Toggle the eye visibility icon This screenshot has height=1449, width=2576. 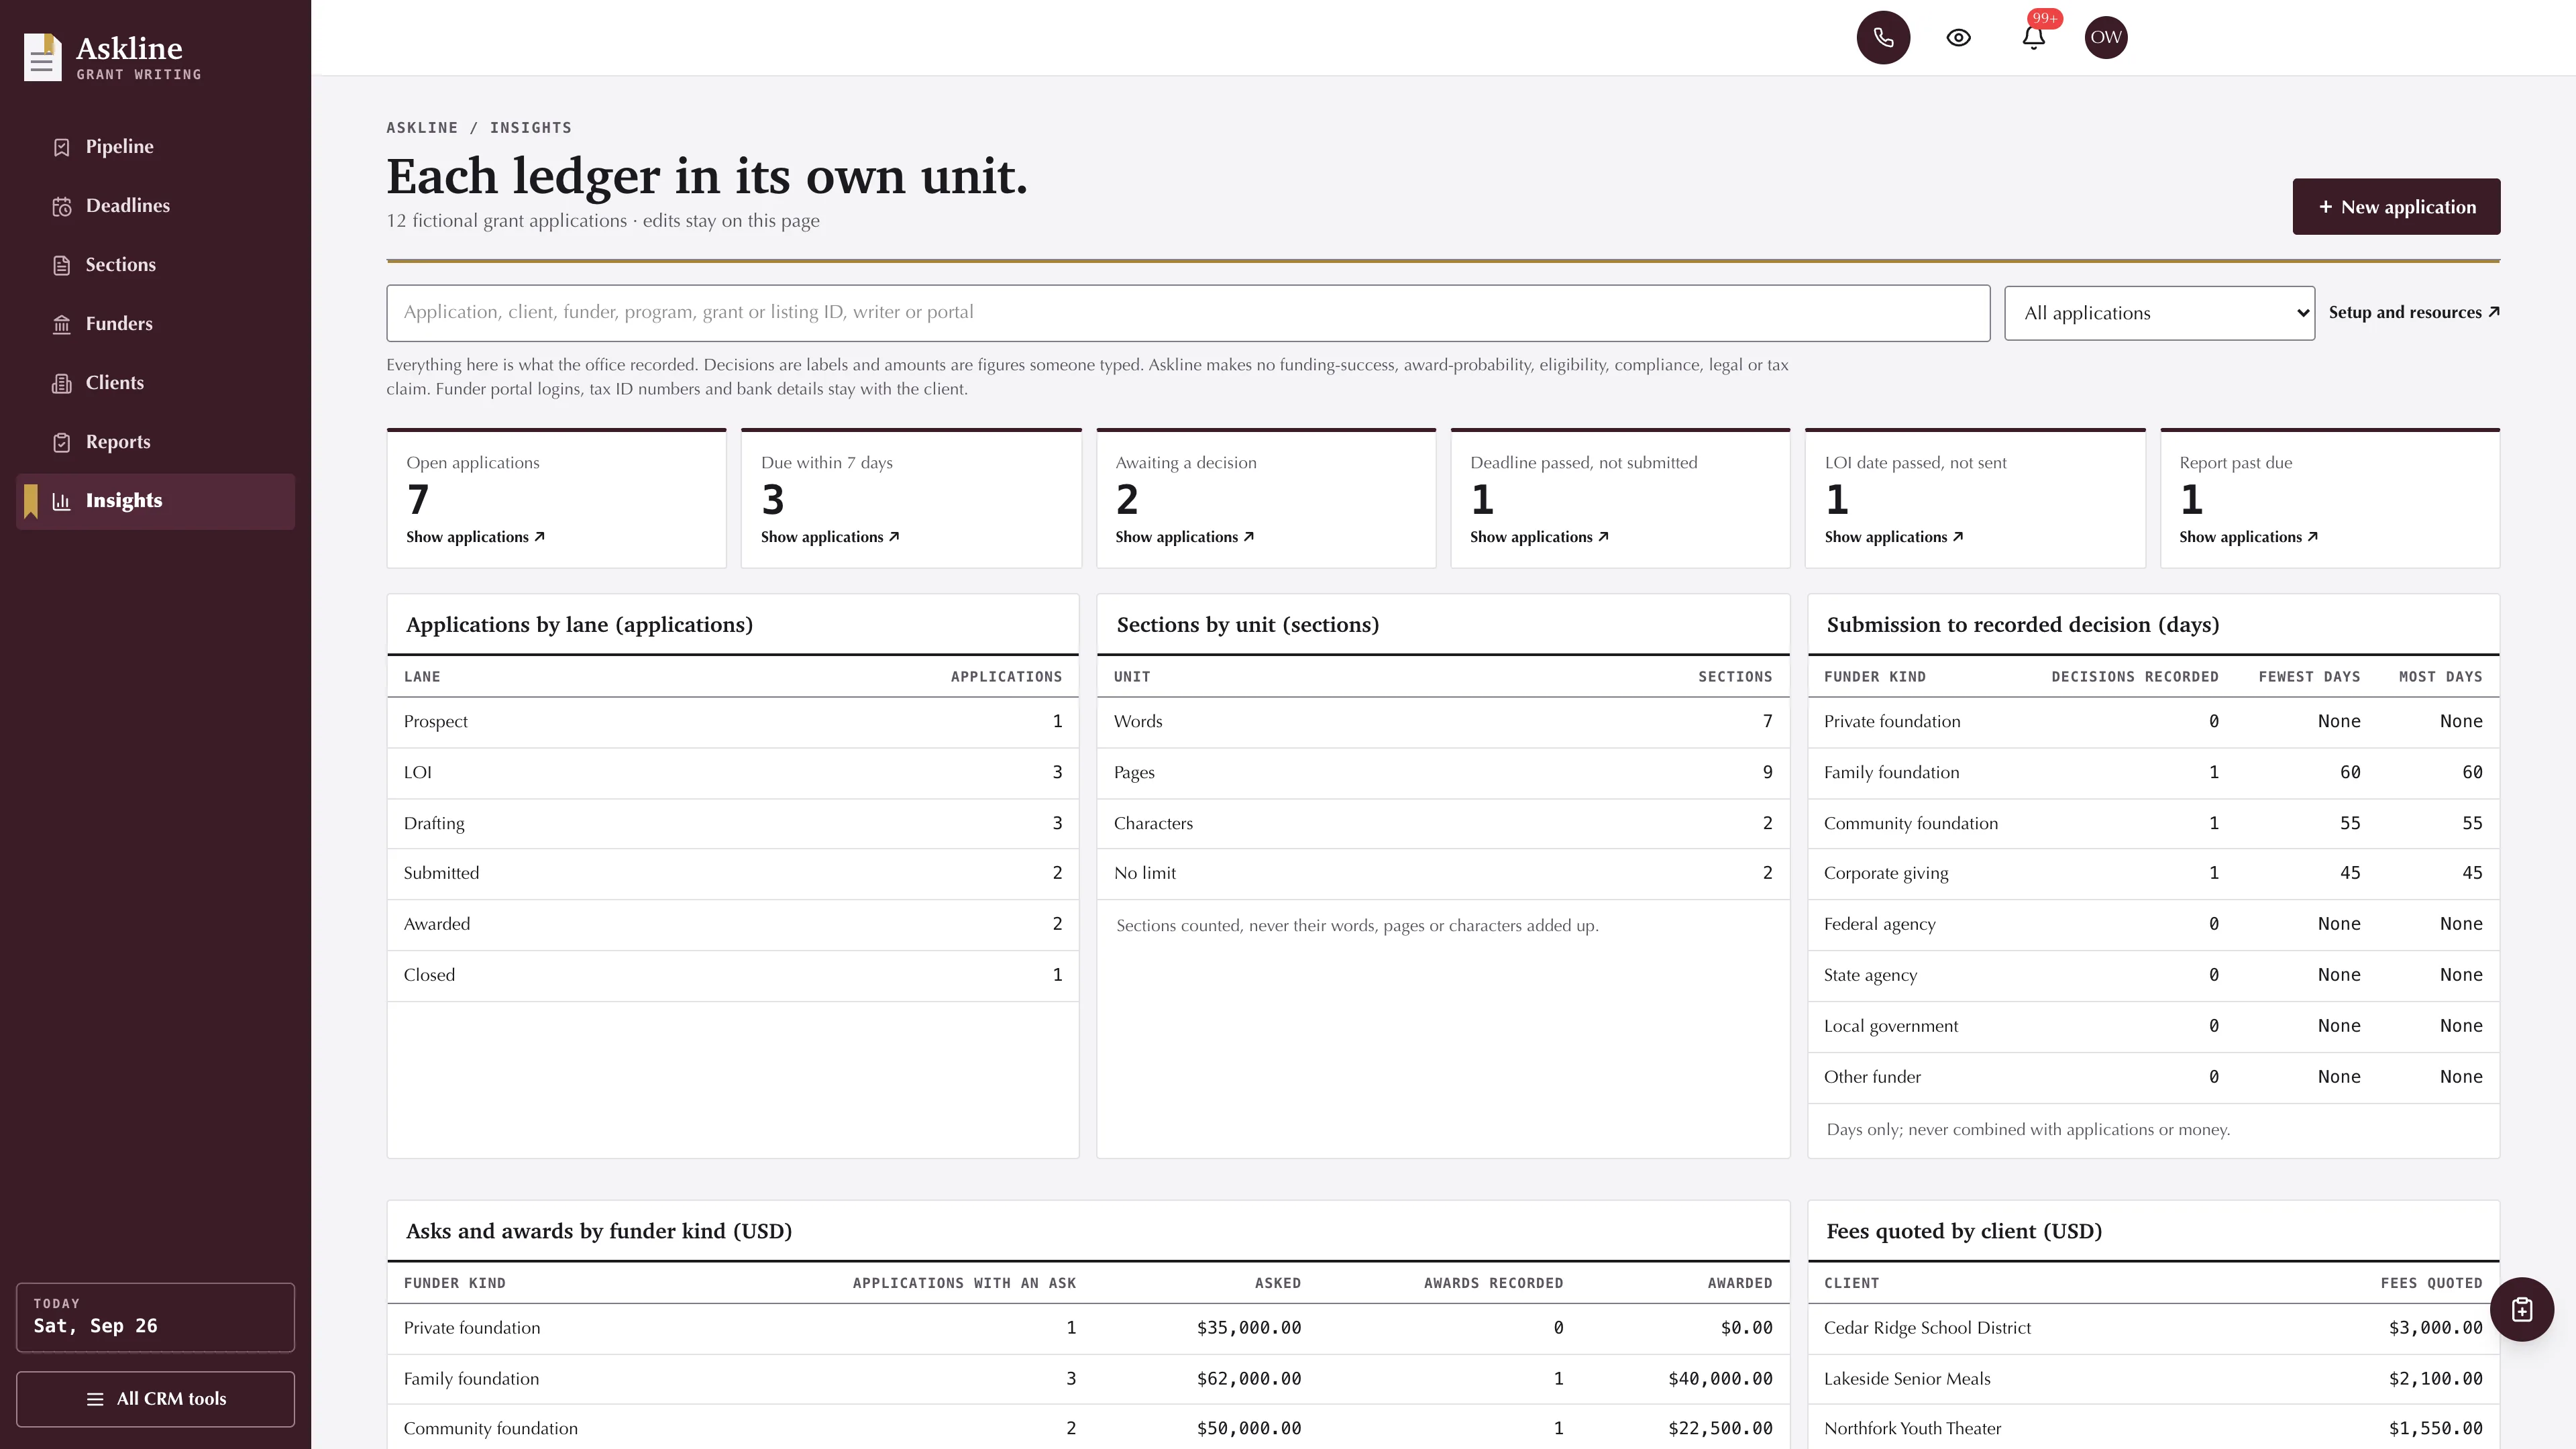pyautogui.click(x=1958, y=38)
